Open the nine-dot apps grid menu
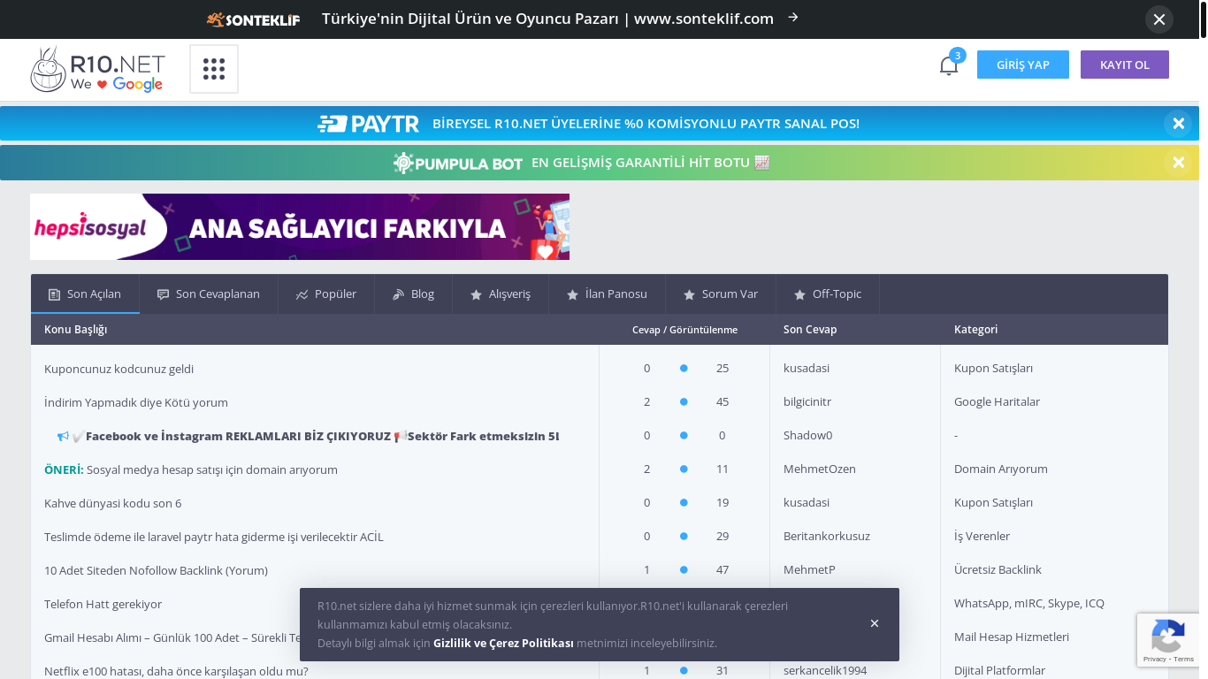 pyautogui.click(x=214, y=69)
